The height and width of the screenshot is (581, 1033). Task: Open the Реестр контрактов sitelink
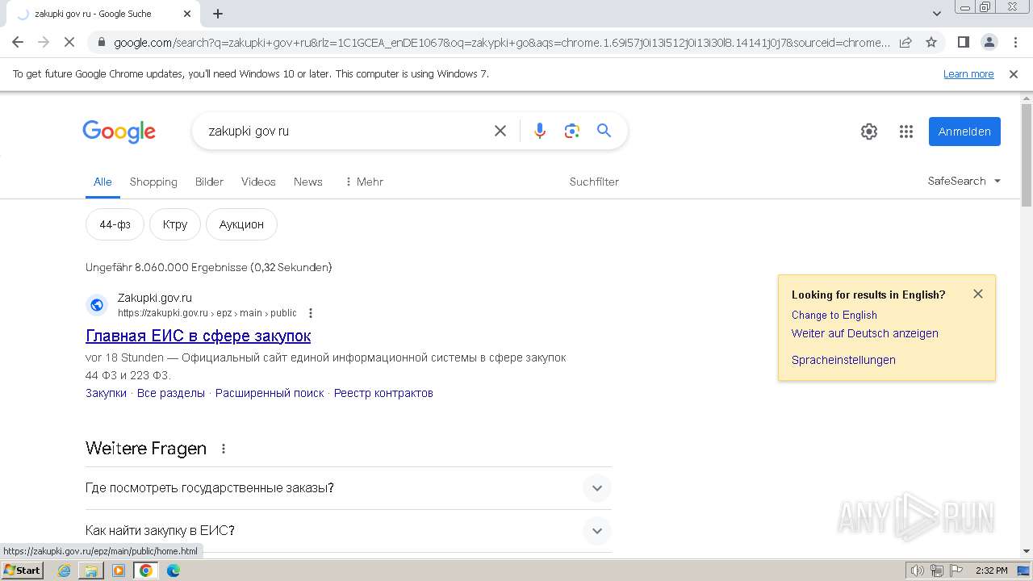383,393
